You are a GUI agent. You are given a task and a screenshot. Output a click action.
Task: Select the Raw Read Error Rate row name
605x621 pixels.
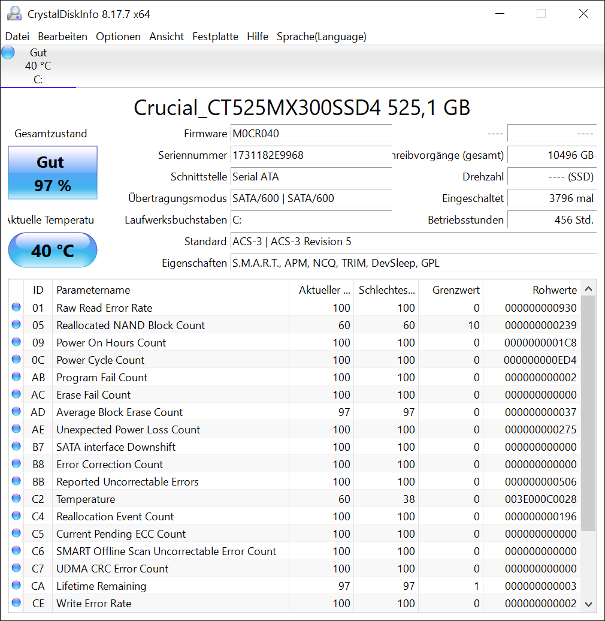[104, 308]
